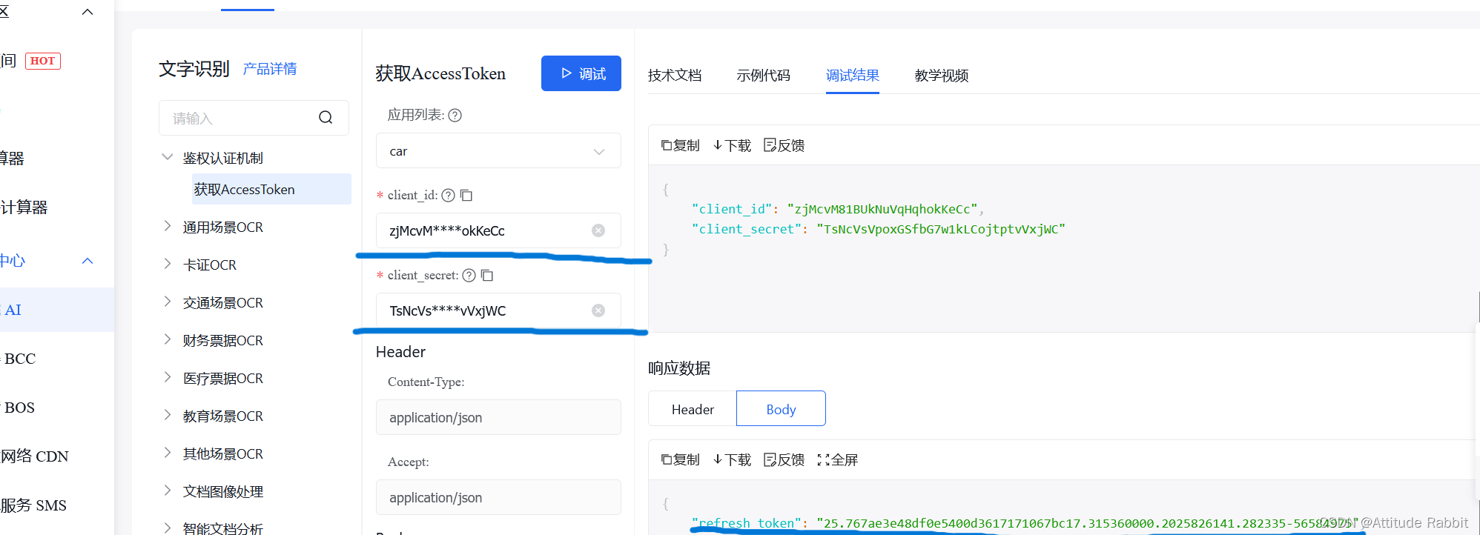
Task: Clear the client_secret field with its X icon
Action: (598, 310)
